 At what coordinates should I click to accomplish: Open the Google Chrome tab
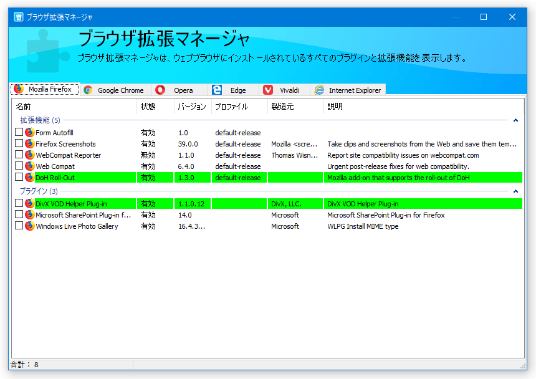pyautogui.click(x=115, y=90)
